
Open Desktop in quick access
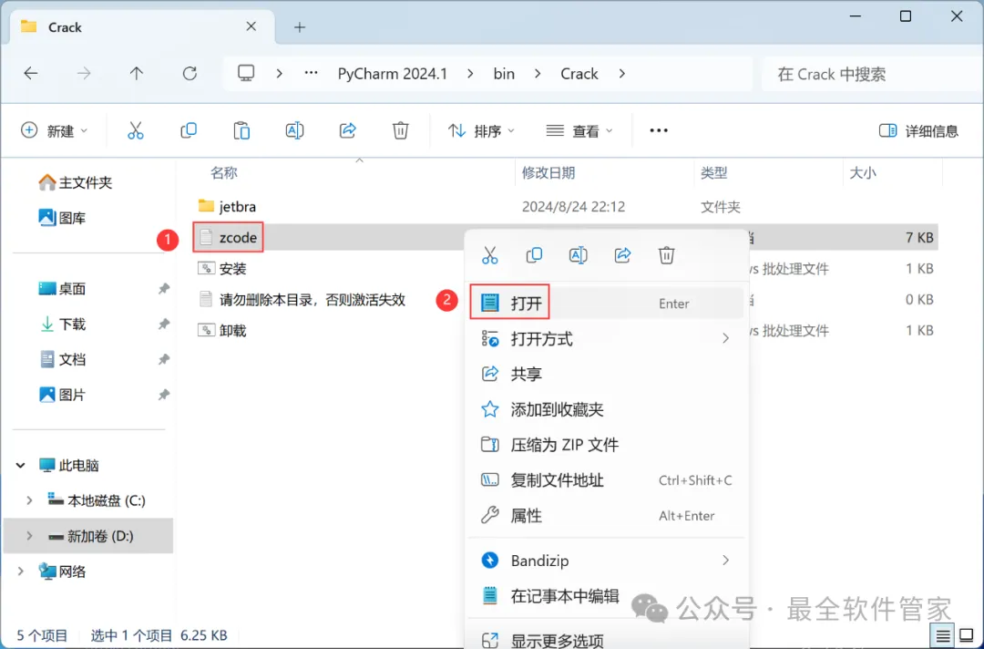pos(62,289)
